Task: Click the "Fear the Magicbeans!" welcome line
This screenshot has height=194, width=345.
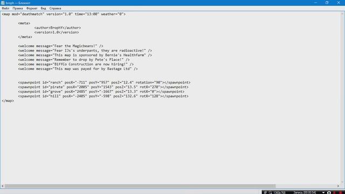Action: point(61,46)
